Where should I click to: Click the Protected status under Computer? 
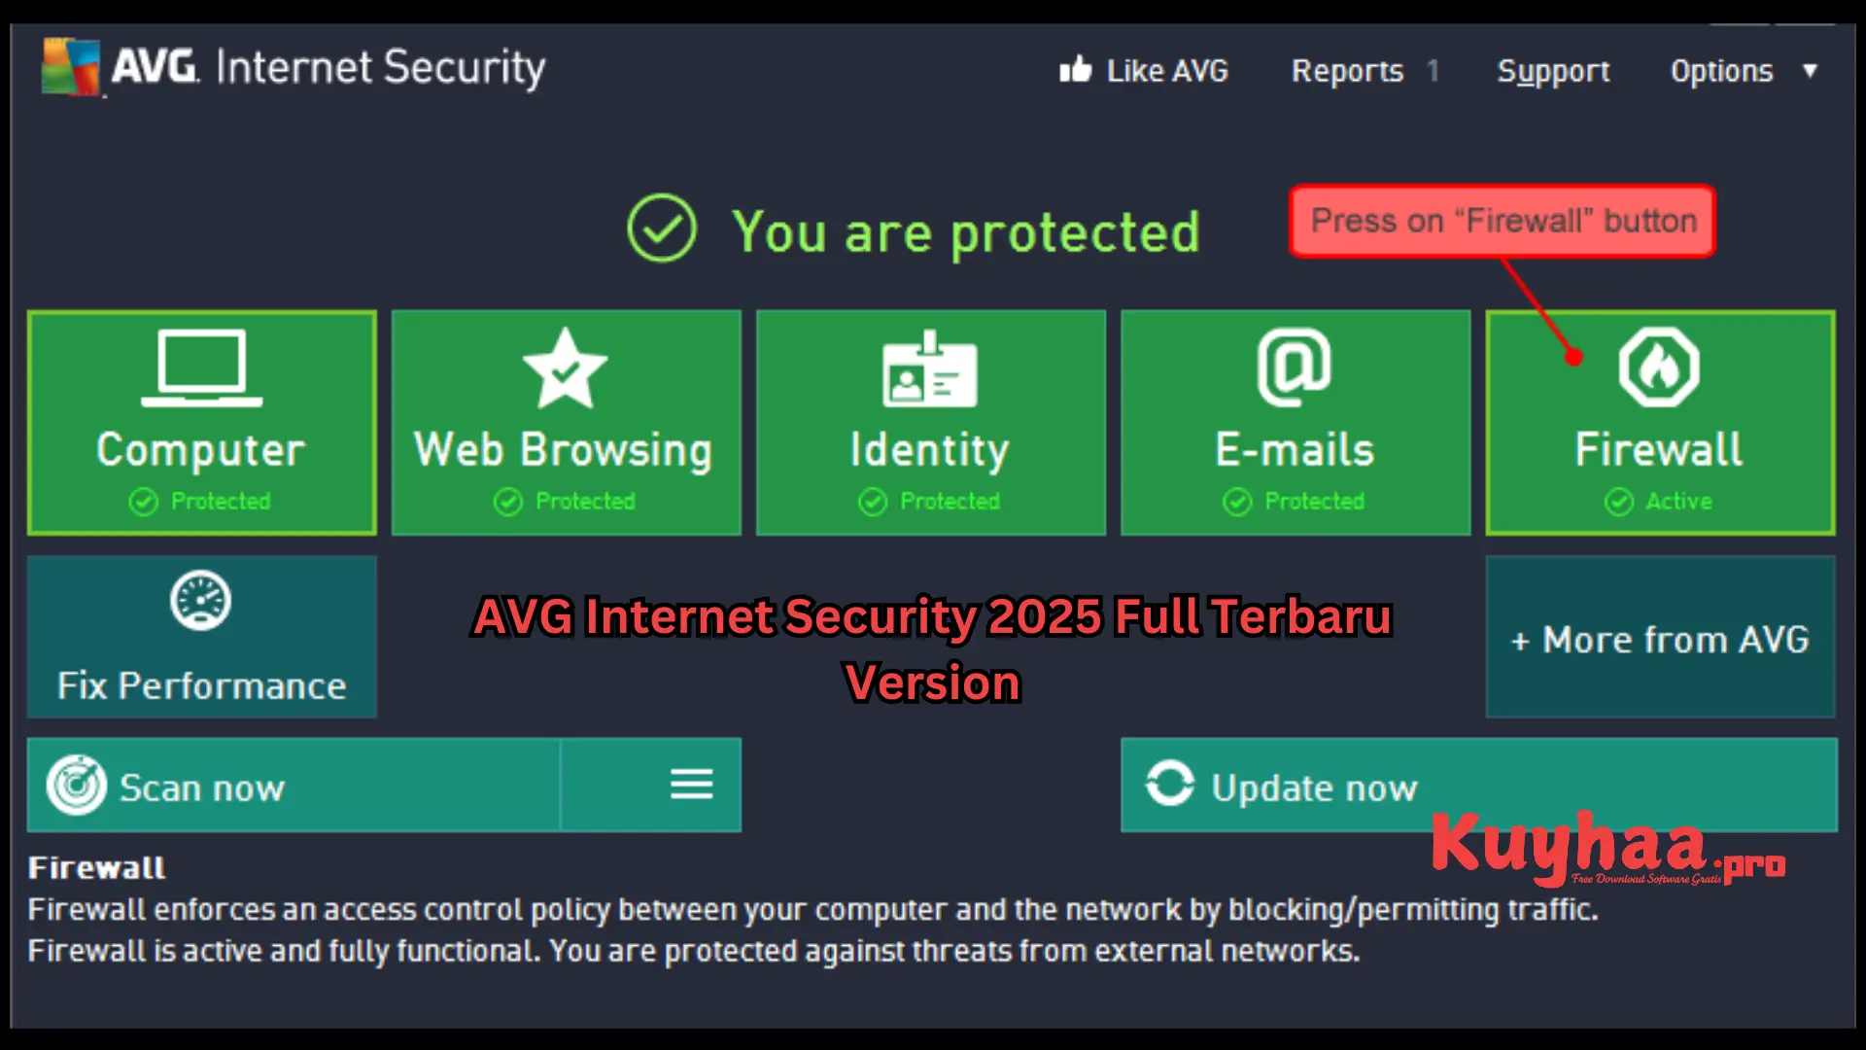coord(200,501)
